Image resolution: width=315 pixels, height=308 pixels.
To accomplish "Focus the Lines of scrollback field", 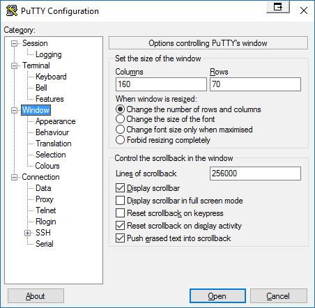I will click(255, 174).
